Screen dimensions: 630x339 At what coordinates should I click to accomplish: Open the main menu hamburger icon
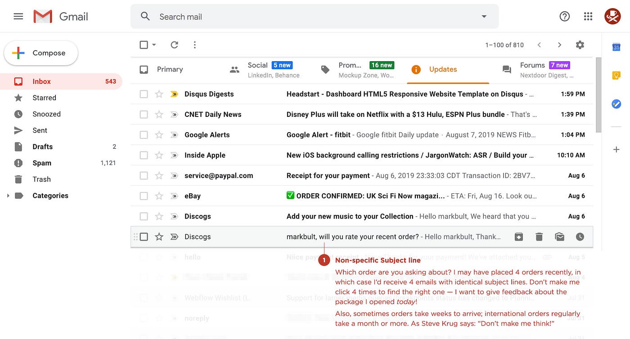[x=18, y=17]
